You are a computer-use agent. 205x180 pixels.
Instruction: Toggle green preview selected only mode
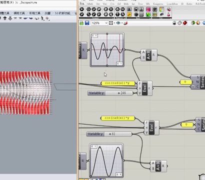point(193,23)
